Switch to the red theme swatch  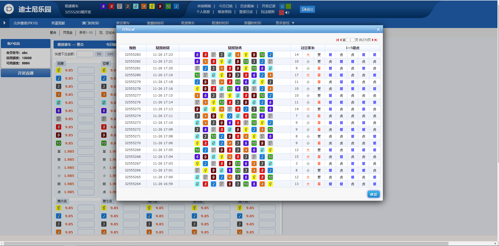(282, 13)
